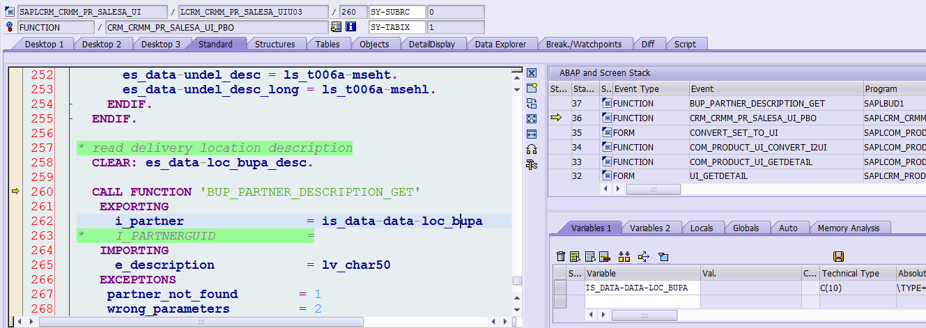
Task: Switch to Locals tab
Action: click(702, 228)
